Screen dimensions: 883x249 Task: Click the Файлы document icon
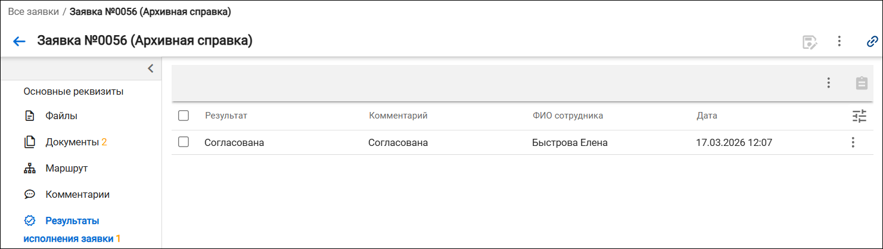click(x=29, y=116)
